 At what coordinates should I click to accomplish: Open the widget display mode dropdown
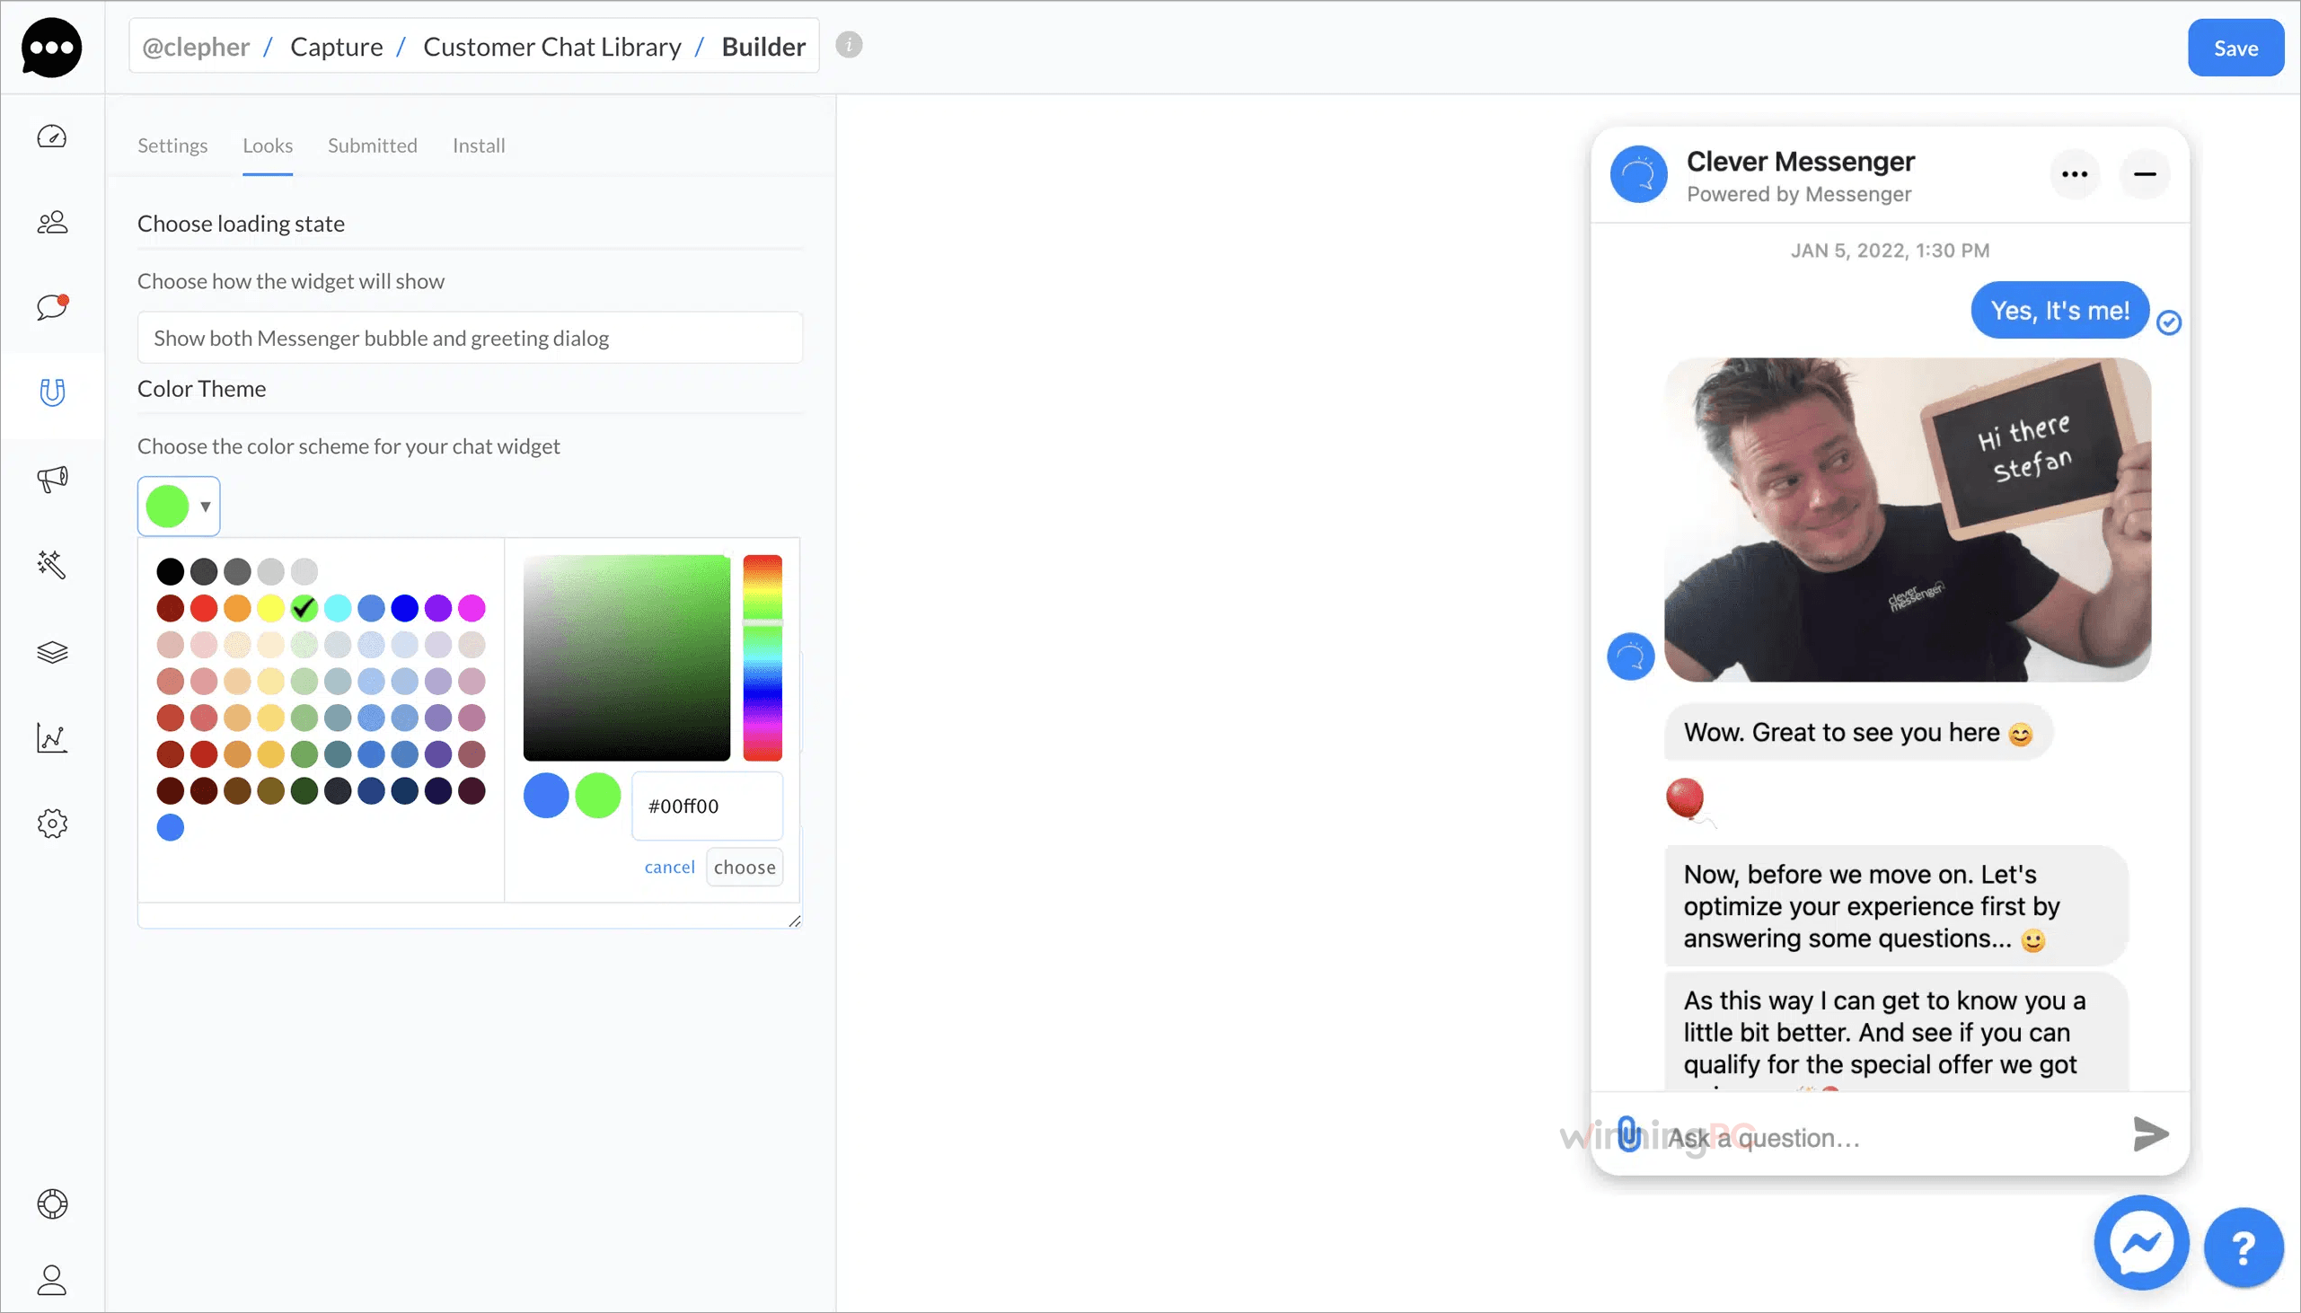[x=470, y=339]
